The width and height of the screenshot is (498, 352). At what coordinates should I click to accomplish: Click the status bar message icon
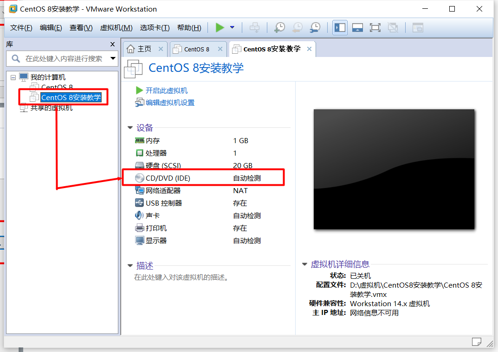[476, 342]
